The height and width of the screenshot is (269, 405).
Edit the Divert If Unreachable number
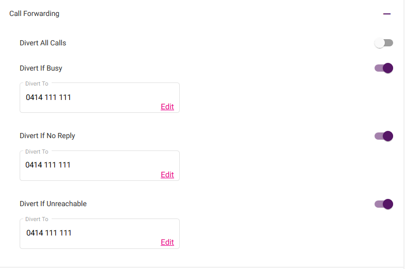167,242
